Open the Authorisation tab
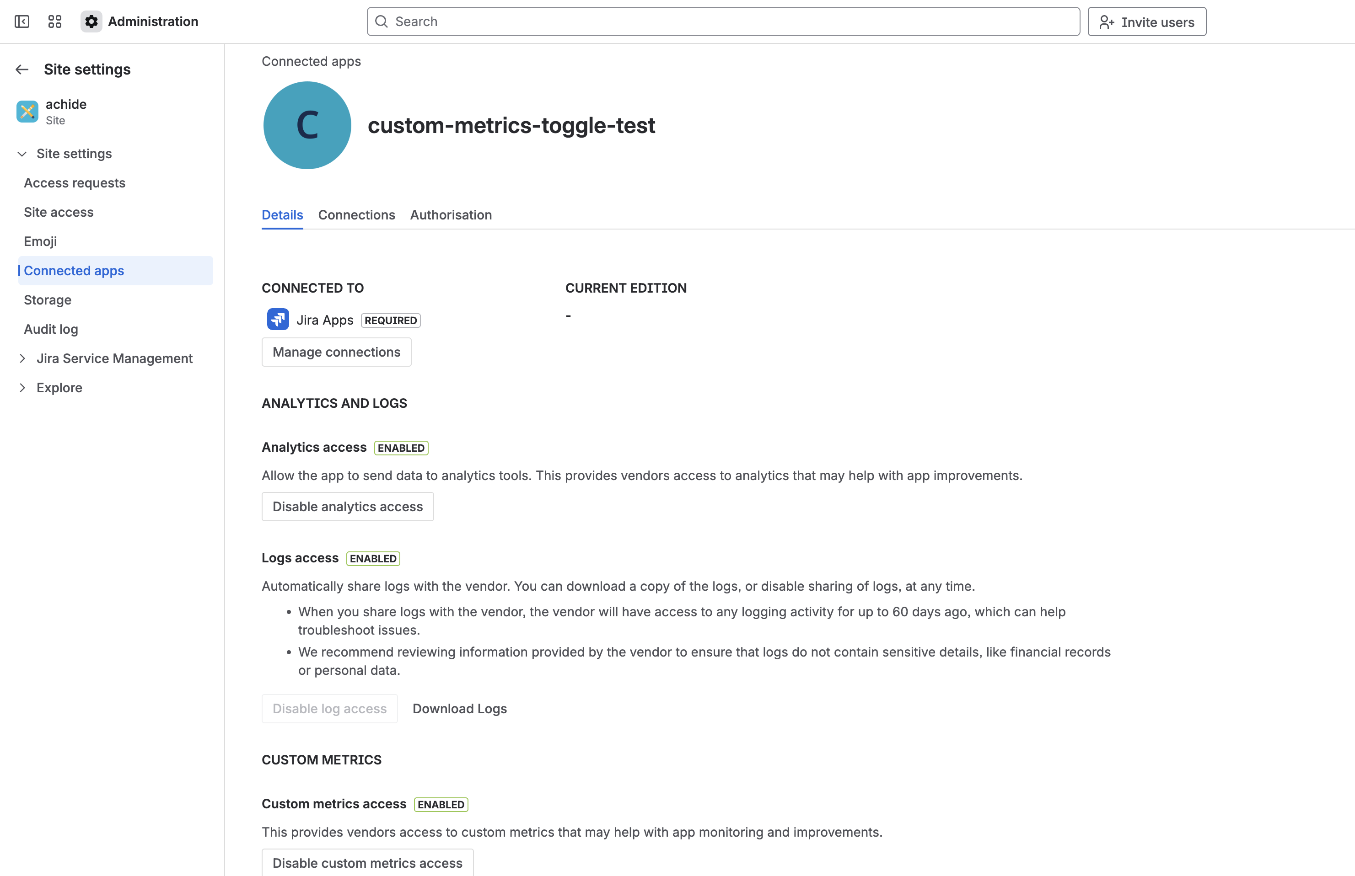This screenshot has width=1355, height=876. (451, 215)
